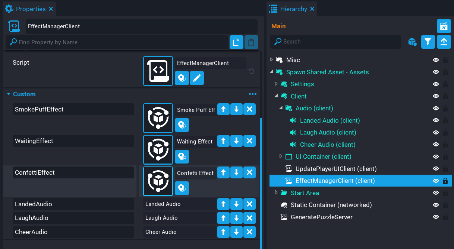454x249 pixels.
Task: Switch to the Hierarchy tab
Action: 293,9
